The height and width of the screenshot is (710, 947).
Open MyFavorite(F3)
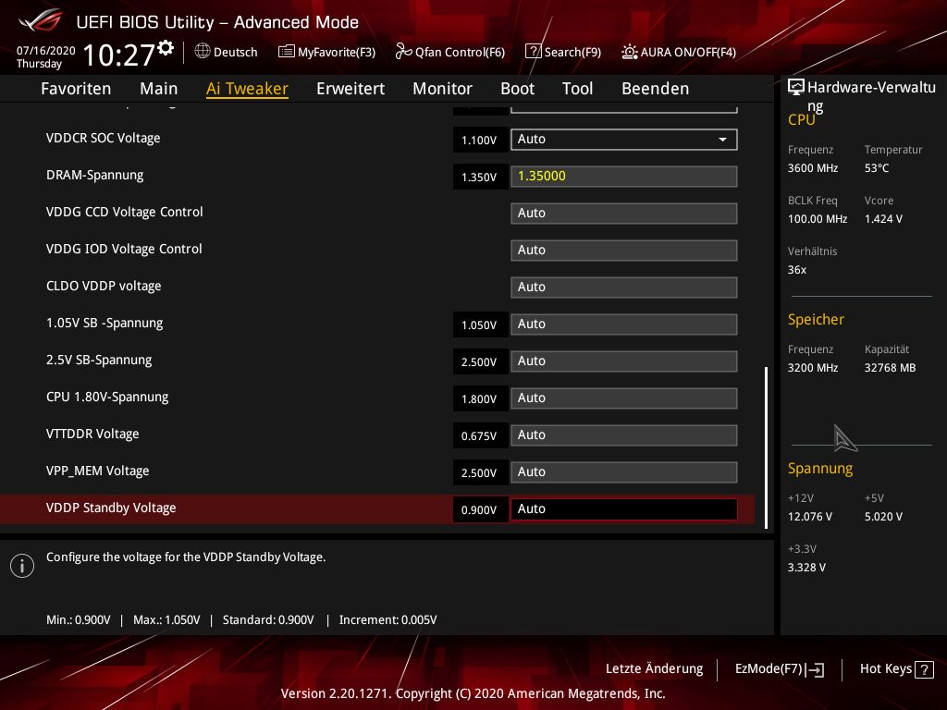(326, 52)
